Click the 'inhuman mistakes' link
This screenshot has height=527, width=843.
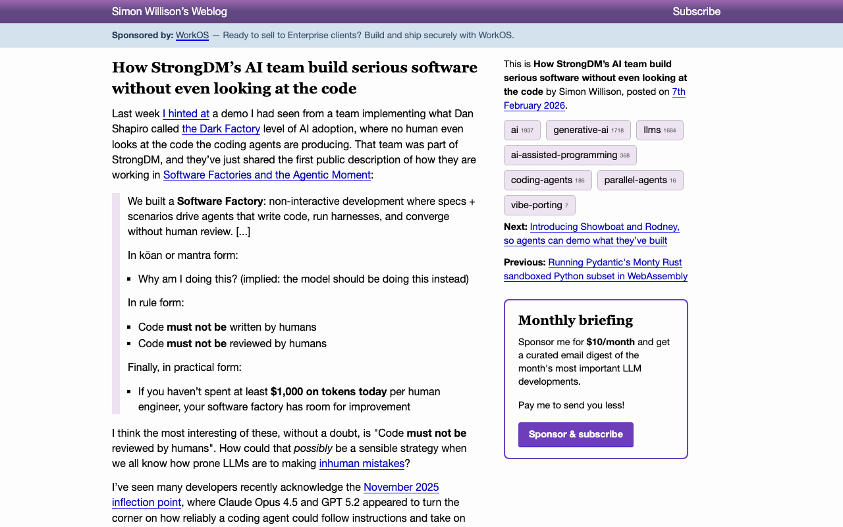(362, 464)
